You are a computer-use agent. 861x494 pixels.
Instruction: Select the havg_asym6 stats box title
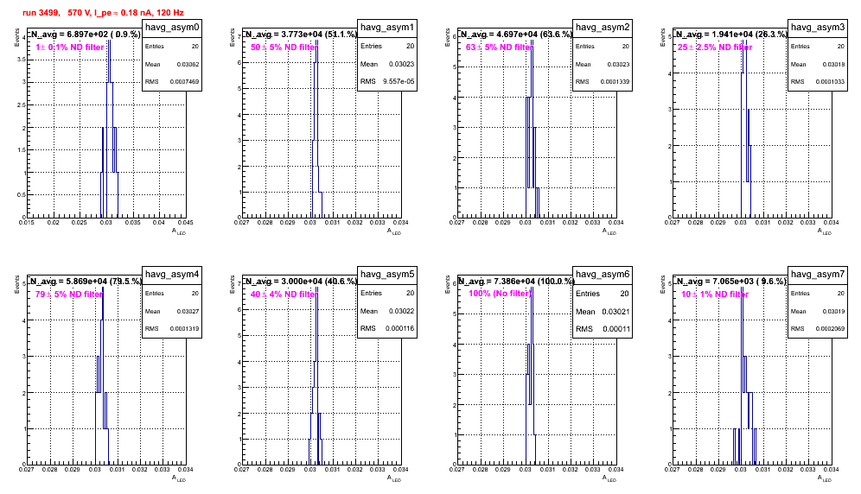click(603, 275)
